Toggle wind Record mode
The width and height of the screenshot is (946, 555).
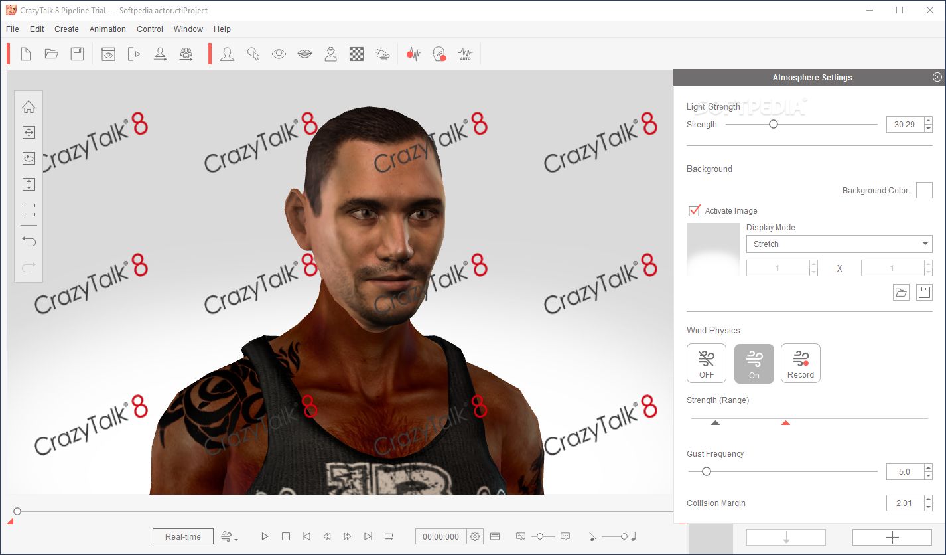(801, 363)
